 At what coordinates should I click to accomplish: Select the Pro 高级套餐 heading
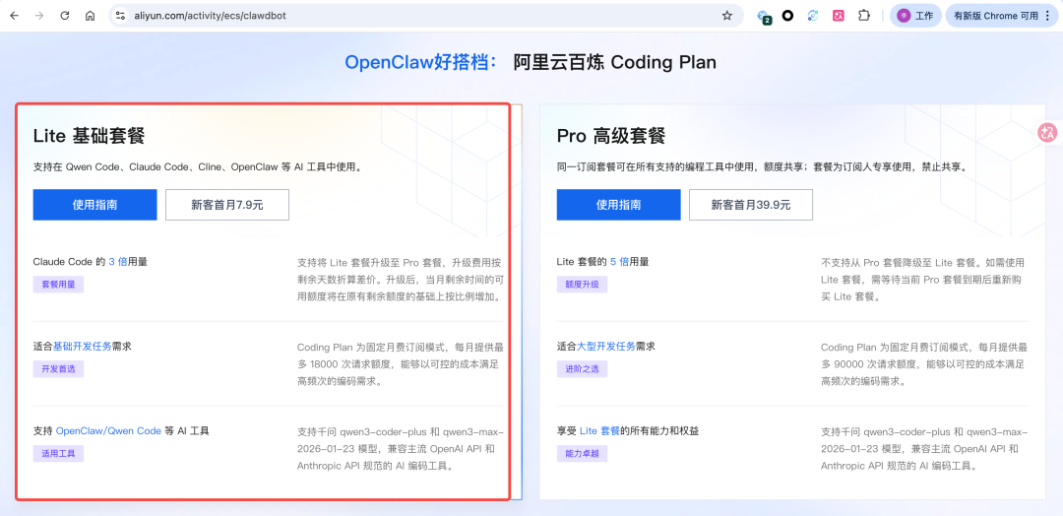611,136
